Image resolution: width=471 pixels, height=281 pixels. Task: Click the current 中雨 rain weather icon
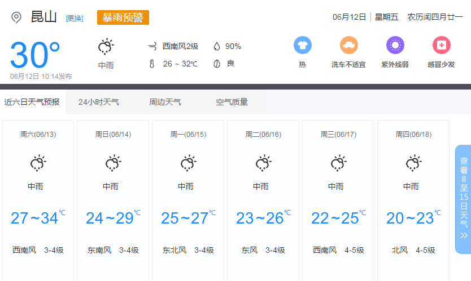tap(106, 47)
